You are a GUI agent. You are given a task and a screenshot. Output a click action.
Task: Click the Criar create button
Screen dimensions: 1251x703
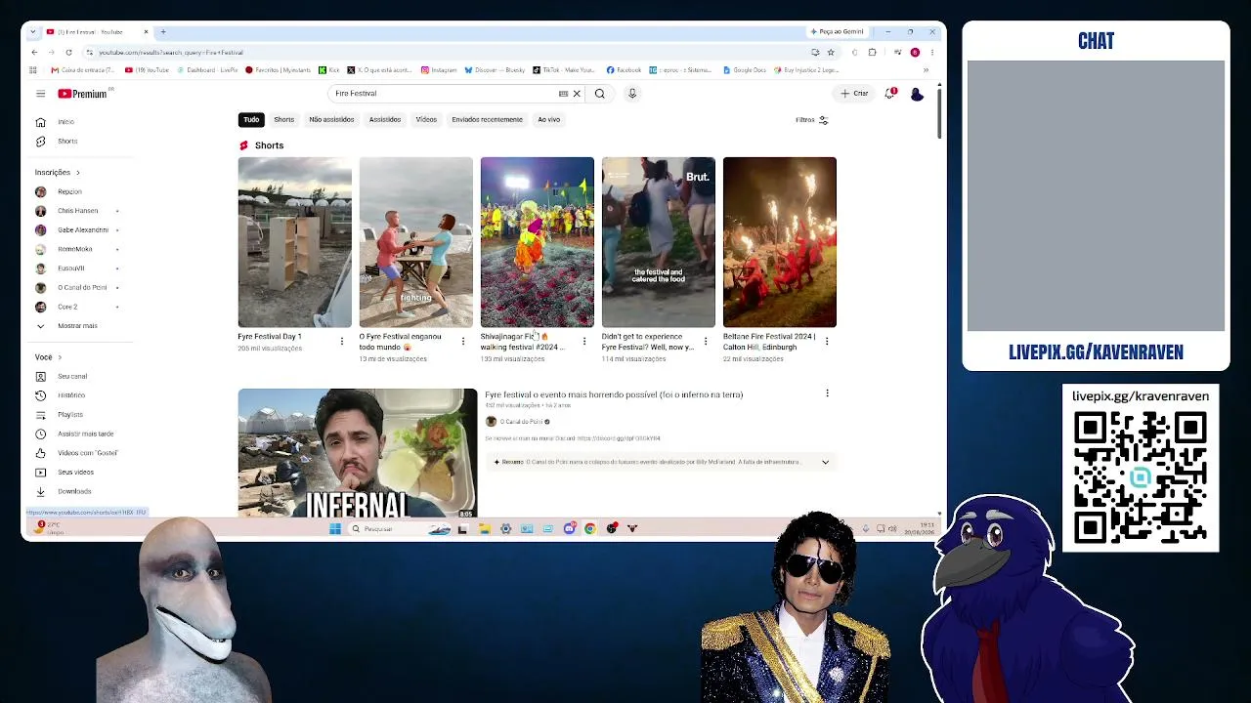(x=854, y=94)
